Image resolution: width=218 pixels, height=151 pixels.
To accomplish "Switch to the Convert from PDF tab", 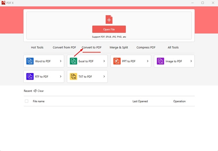I will 64,48.
